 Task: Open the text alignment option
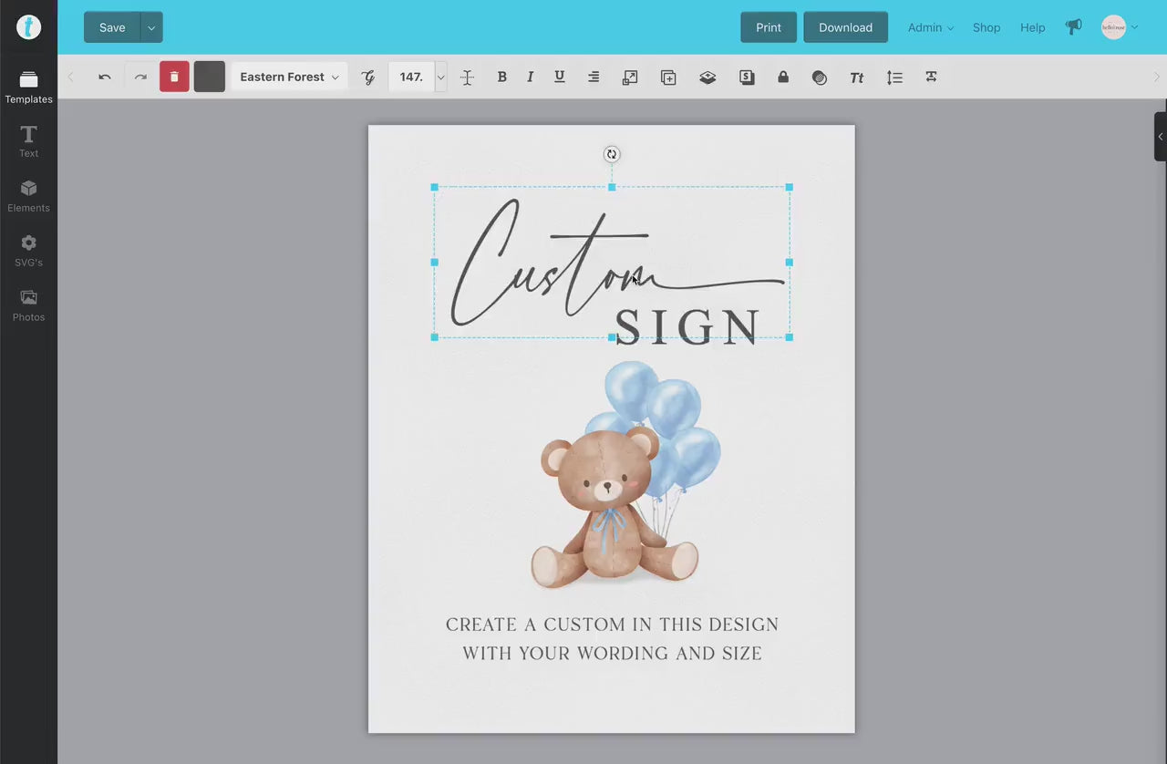pyautogui.click(x=594, y=77)
